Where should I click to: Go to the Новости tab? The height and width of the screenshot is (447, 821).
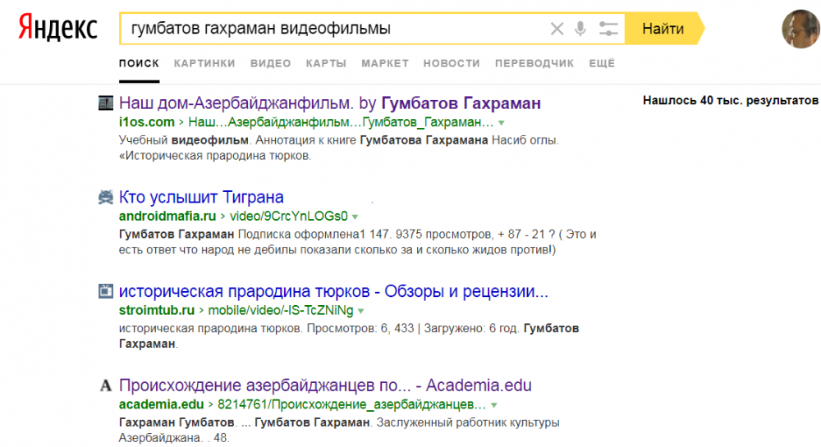pyautogui.click(x=452, y=63)
